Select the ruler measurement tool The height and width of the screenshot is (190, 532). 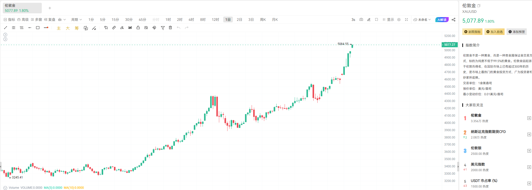click(x=114, y=28)
